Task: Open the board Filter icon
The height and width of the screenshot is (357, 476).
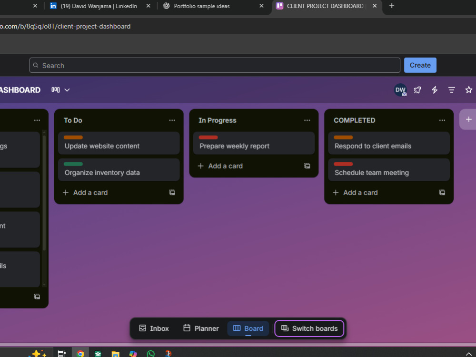Action: (452, 90)
